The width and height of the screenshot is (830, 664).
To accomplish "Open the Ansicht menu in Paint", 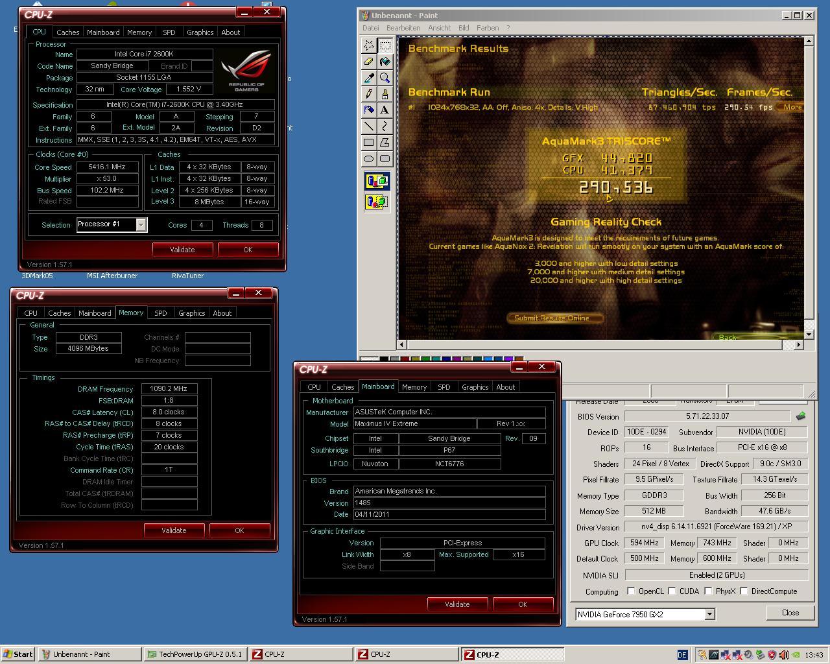I will click(439, 28).
